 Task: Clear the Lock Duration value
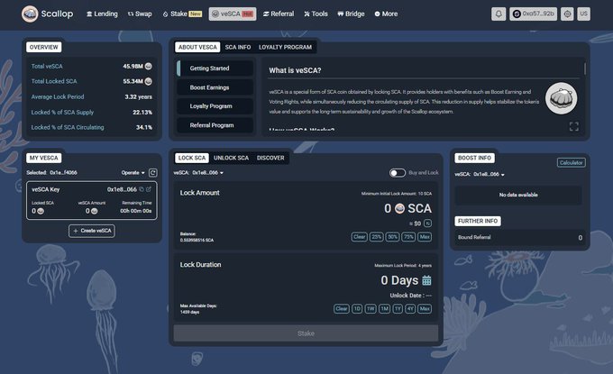tap(342, 309)
